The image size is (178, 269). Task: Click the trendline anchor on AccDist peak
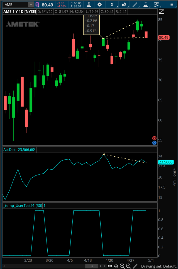pyautogui.click(x=104, y=154)
